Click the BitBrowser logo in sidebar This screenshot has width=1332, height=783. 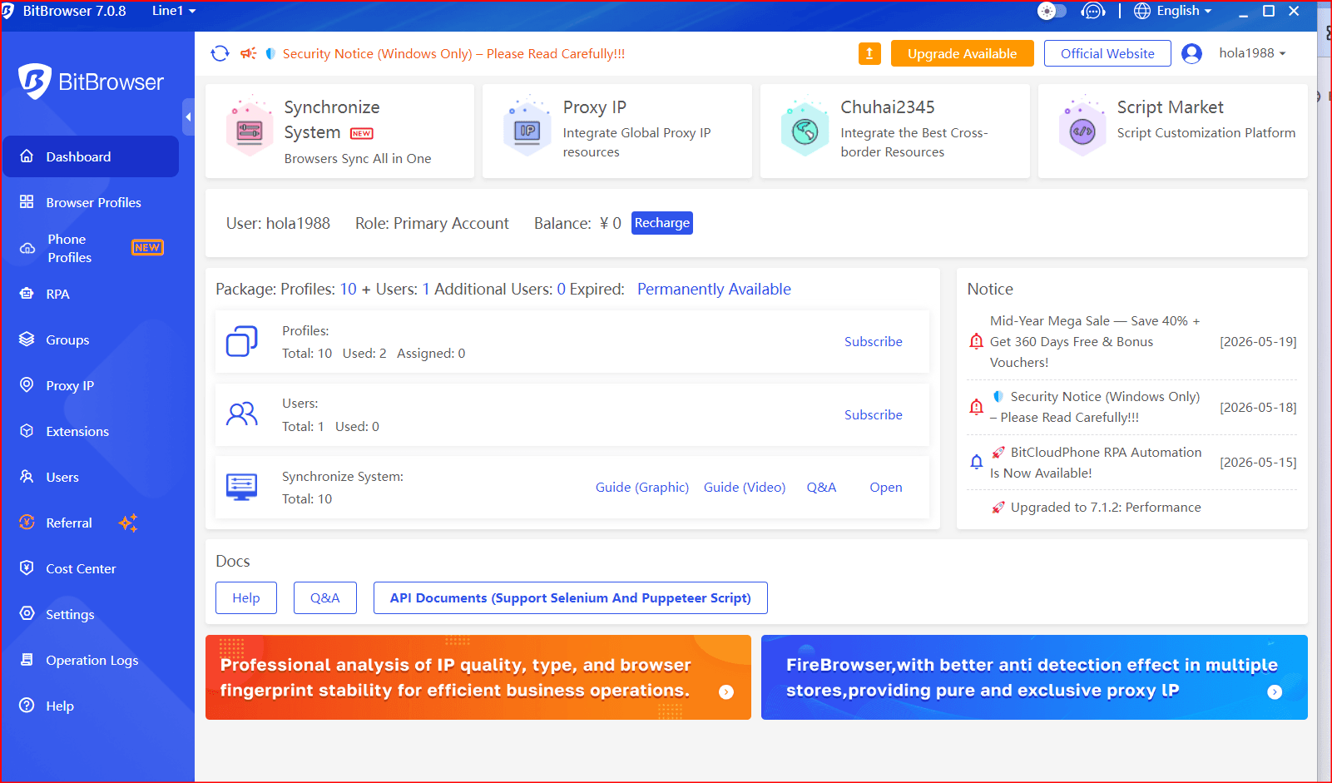pyautogui.click(x=92, y=82)
